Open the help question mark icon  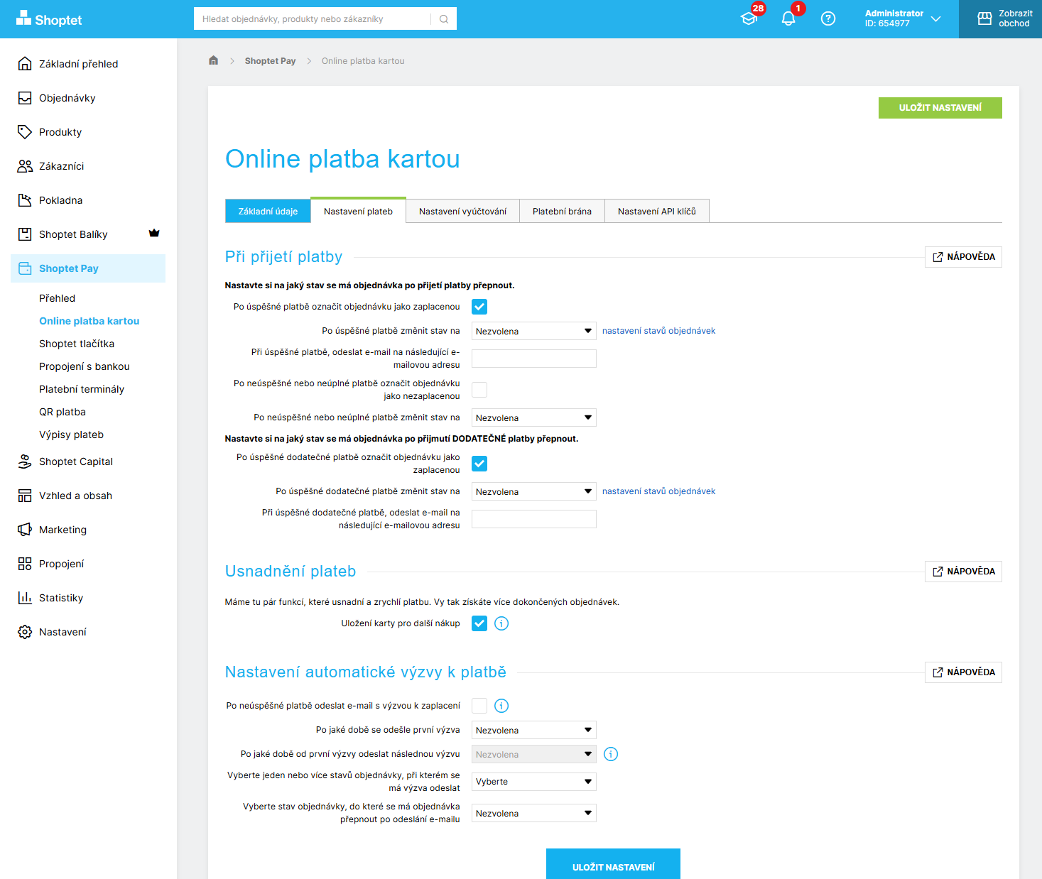827,19
